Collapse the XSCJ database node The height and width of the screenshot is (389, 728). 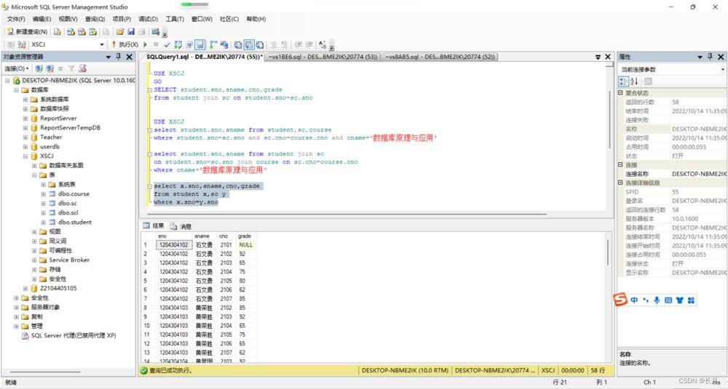[x=25, y=156]
